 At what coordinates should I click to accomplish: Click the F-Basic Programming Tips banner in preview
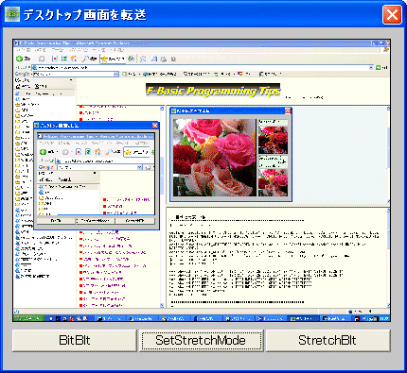213,91
